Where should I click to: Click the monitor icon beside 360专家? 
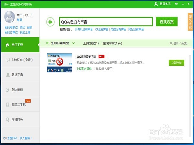tap(8, 60)
